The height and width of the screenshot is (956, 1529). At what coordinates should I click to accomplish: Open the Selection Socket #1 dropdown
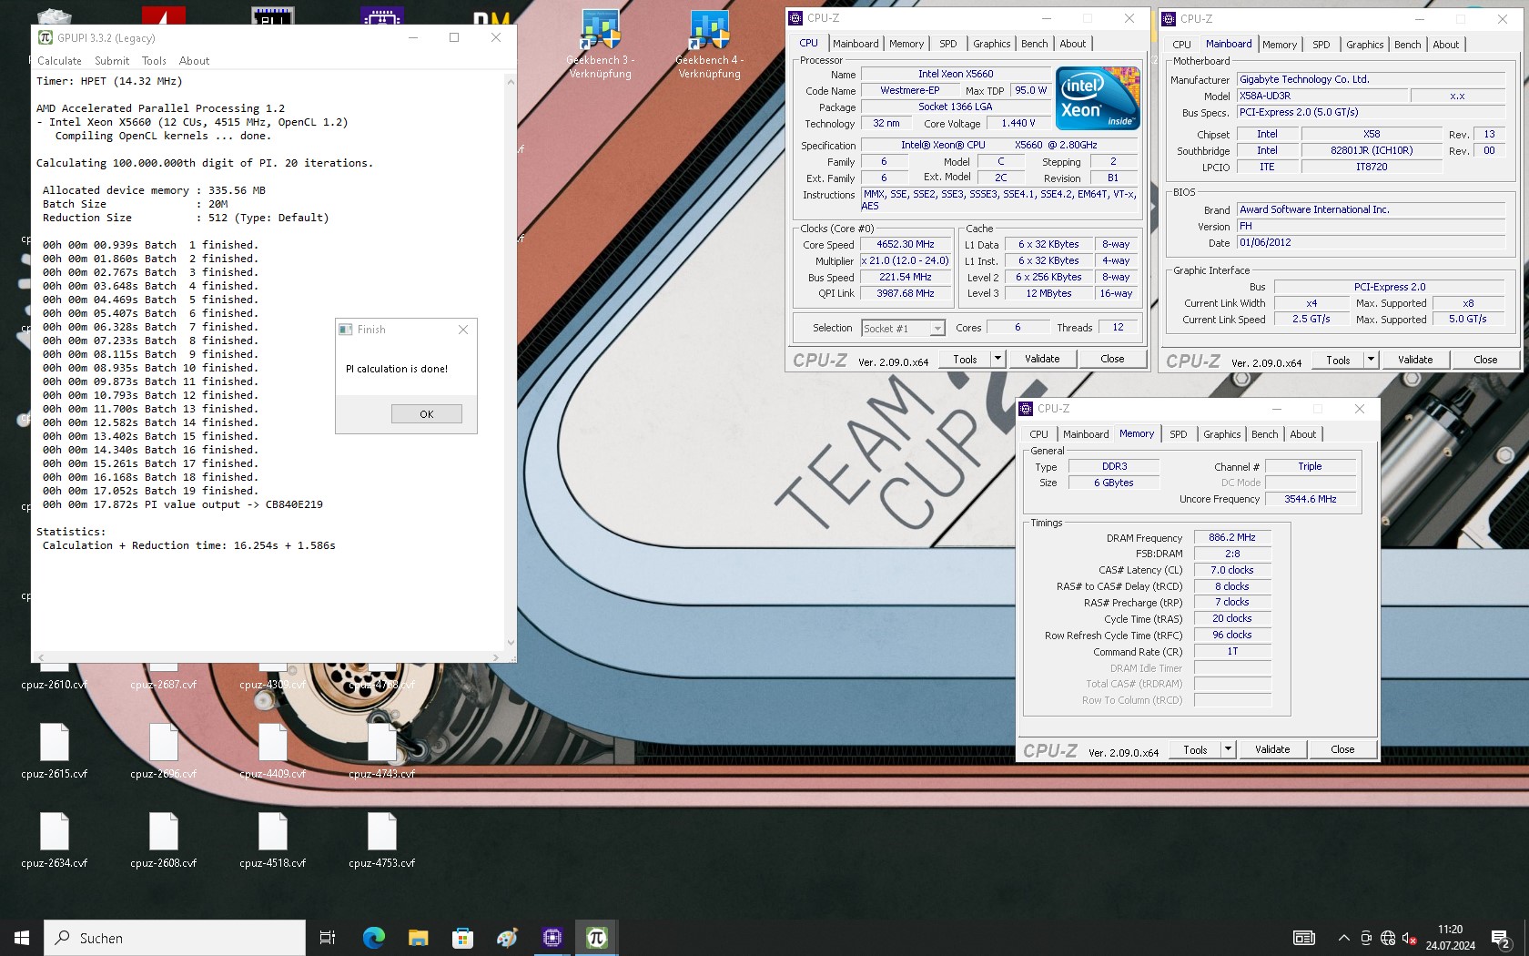pos(903,328)
